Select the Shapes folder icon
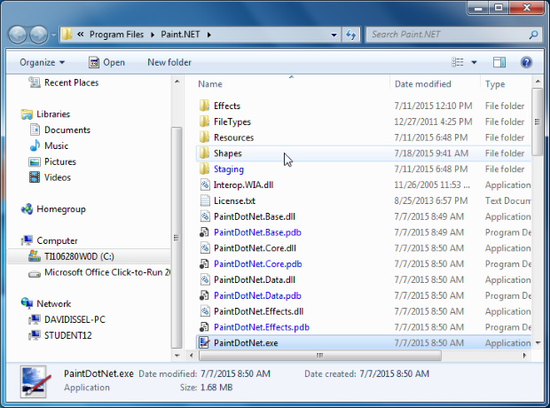This screenshot has width=550, height=408. (x=205, y=153)
